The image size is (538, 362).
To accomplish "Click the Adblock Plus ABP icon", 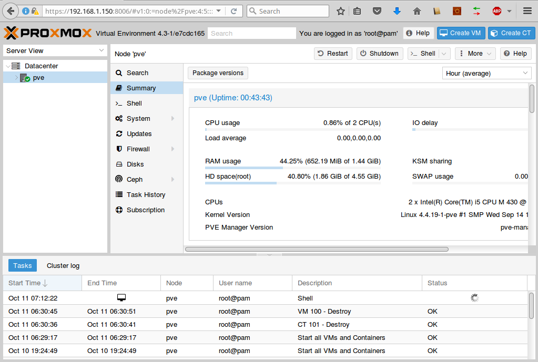I will pyautogui.click(x=497, y=12).
